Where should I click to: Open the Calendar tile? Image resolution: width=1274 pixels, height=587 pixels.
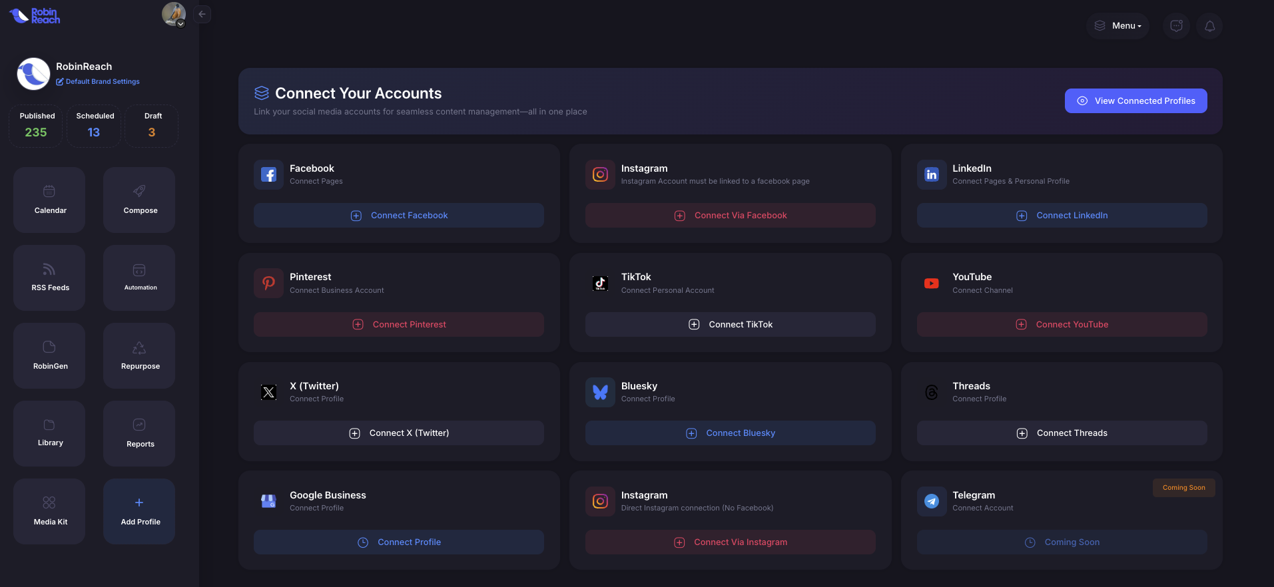click(x=49, y=200)
